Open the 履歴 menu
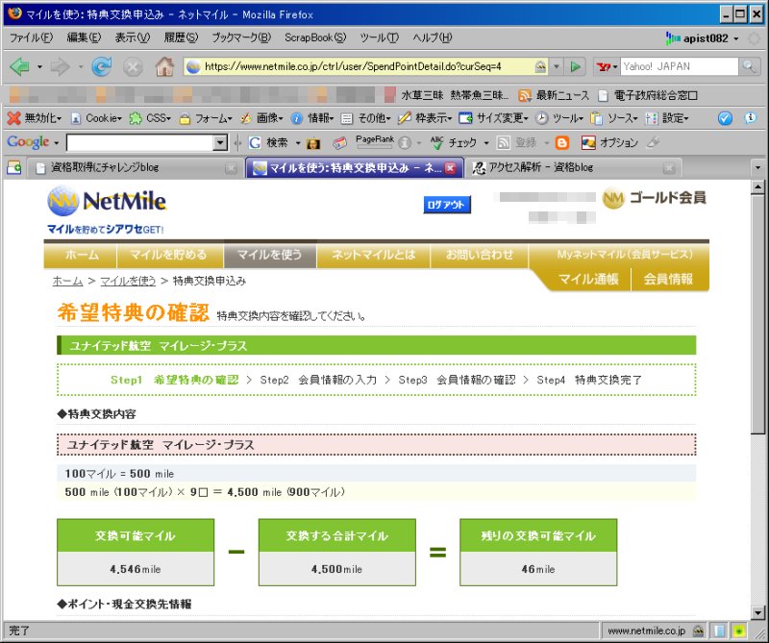769x643 pixels. click(x=181, y=37)
